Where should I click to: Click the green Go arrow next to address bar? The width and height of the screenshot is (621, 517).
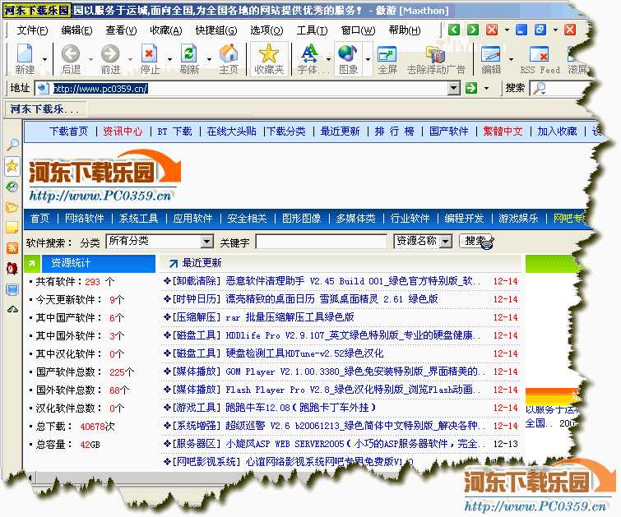[x=471, y=88]
